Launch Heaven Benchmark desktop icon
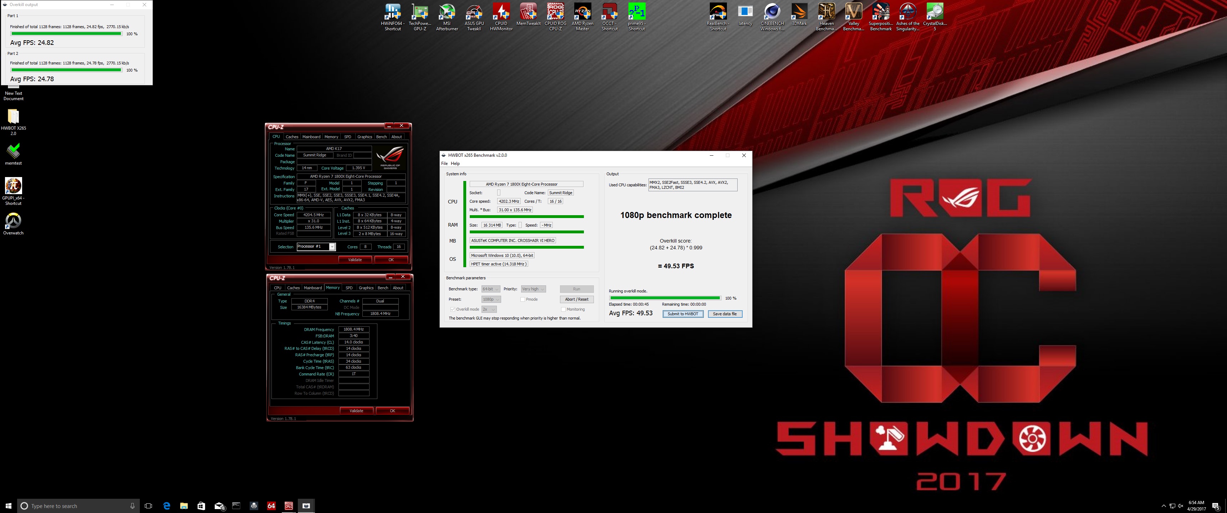Screen dimensions: 1227x513 (826, 17)
